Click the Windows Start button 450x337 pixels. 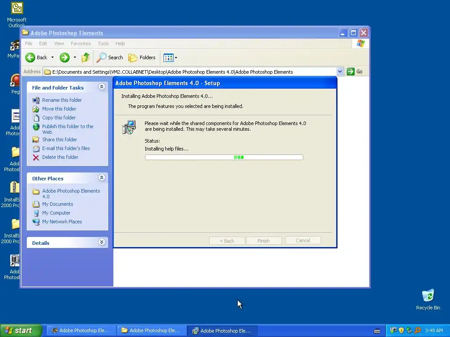tap(21, 331)
